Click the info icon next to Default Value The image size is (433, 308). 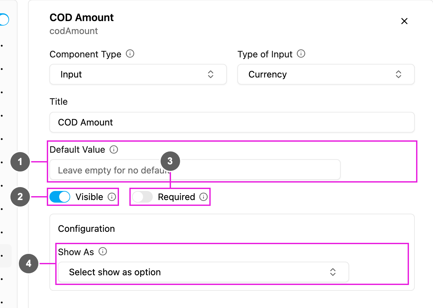coord(114,149)
